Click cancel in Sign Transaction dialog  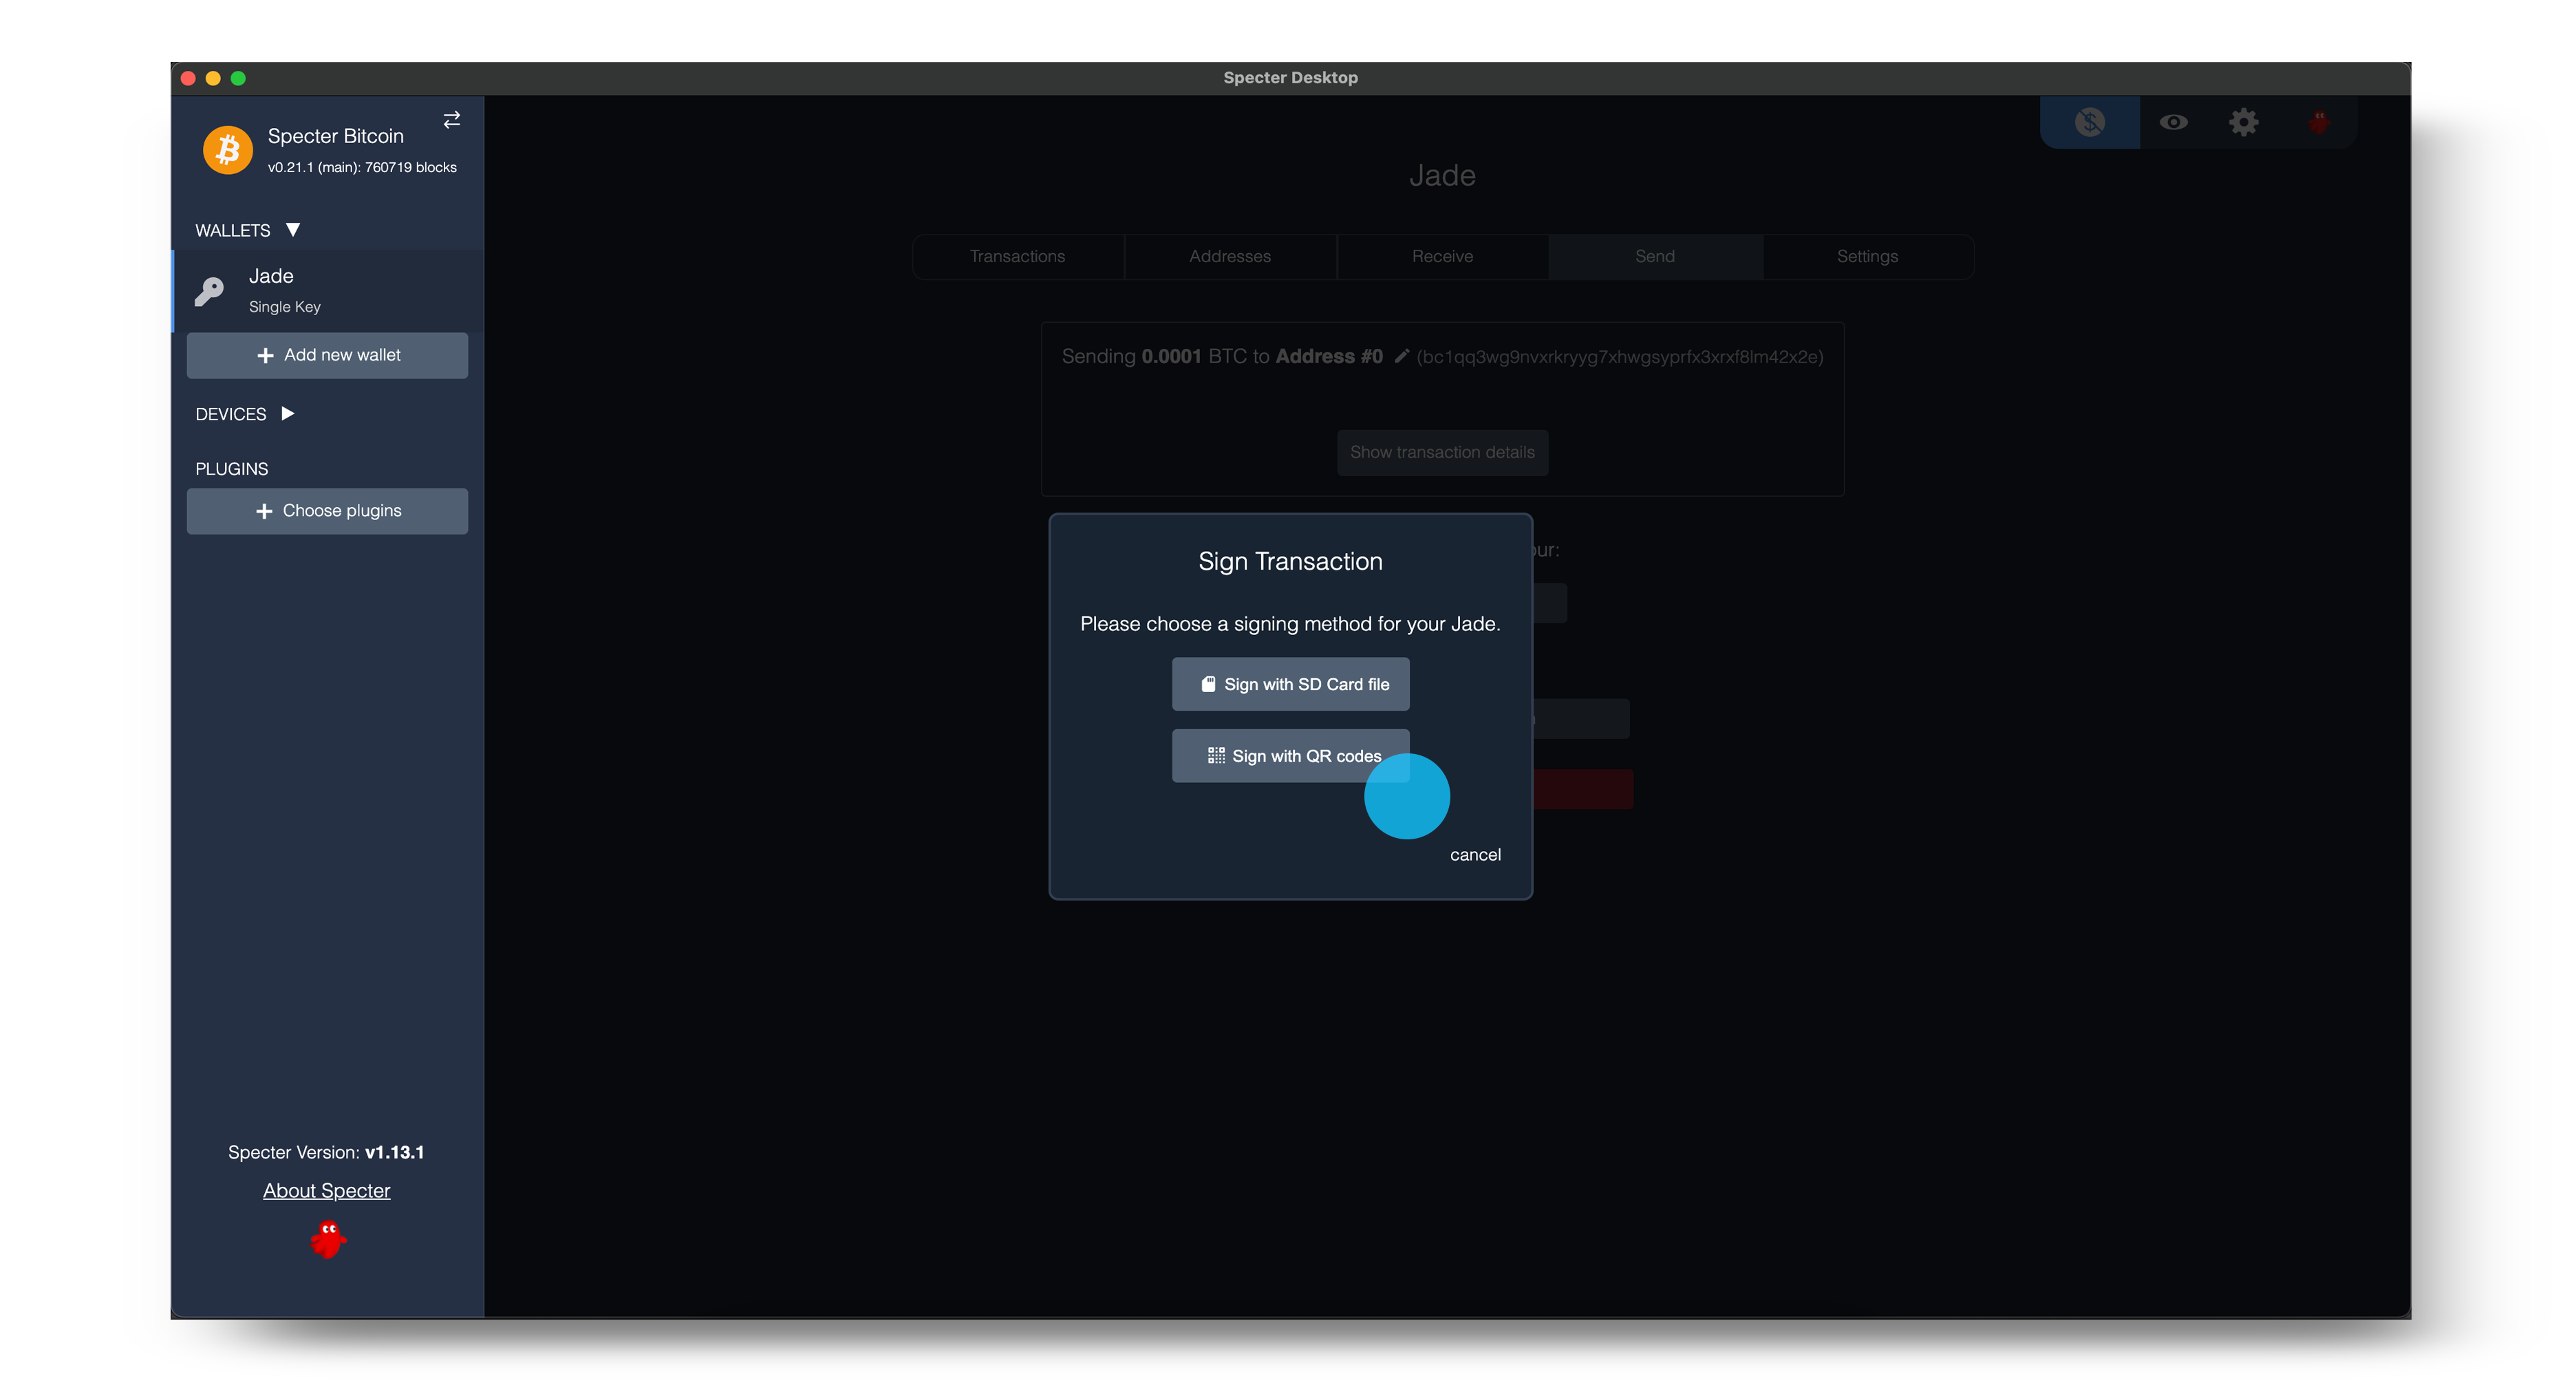pos(1475,855)
